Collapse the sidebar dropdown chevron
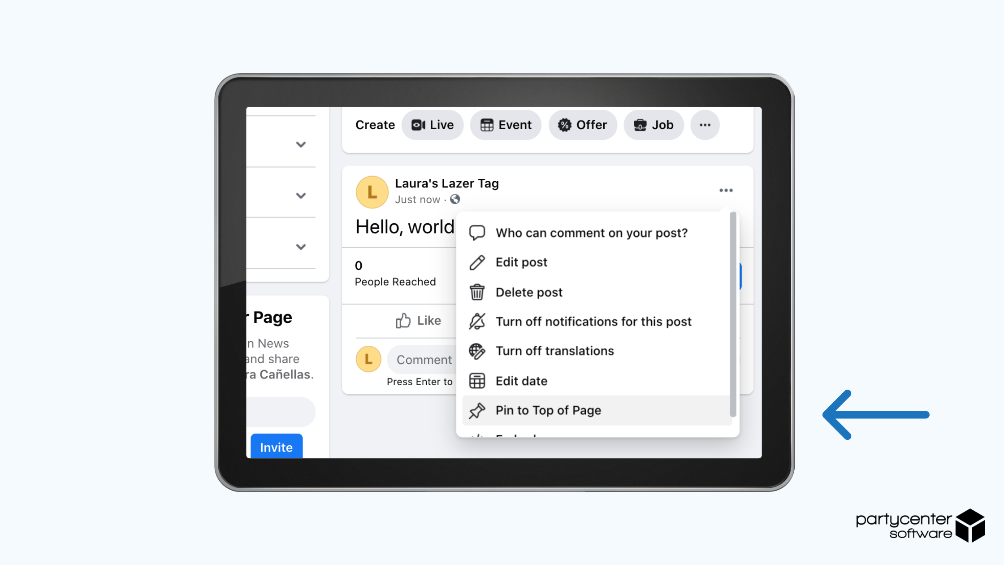This screenshot has width=1004, height=565. pos(301,144)
